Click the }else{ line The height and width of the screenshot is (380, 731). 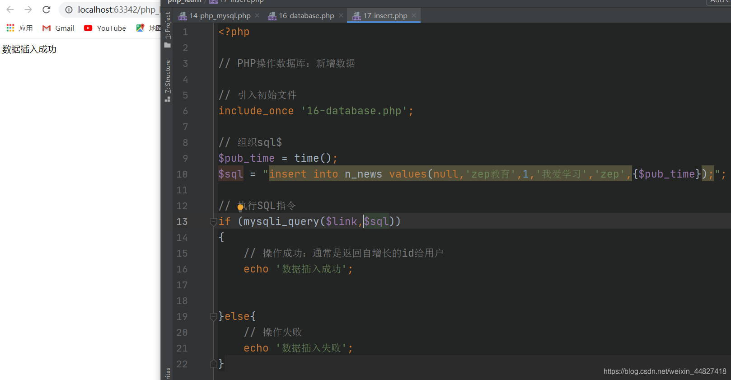(x=237, y=317)
